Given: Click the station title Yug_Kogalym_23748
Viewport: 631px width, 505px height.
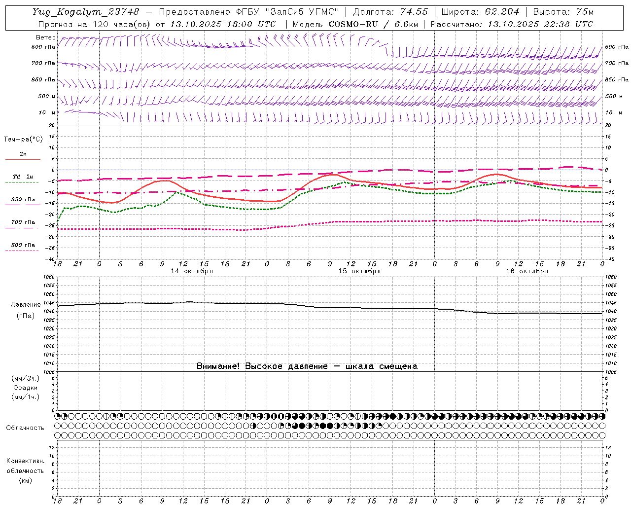Looking at the screenshot, I should tap(86, 12).
